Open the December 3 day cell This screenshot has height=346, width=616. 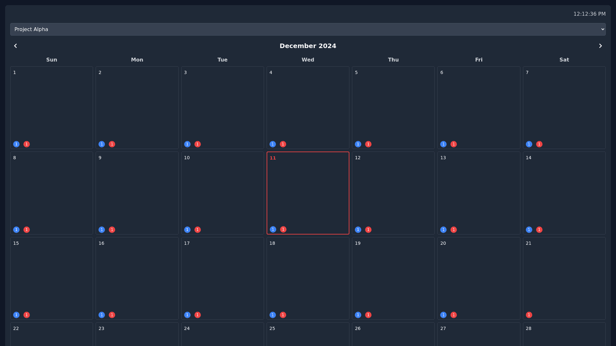point(222,107)
